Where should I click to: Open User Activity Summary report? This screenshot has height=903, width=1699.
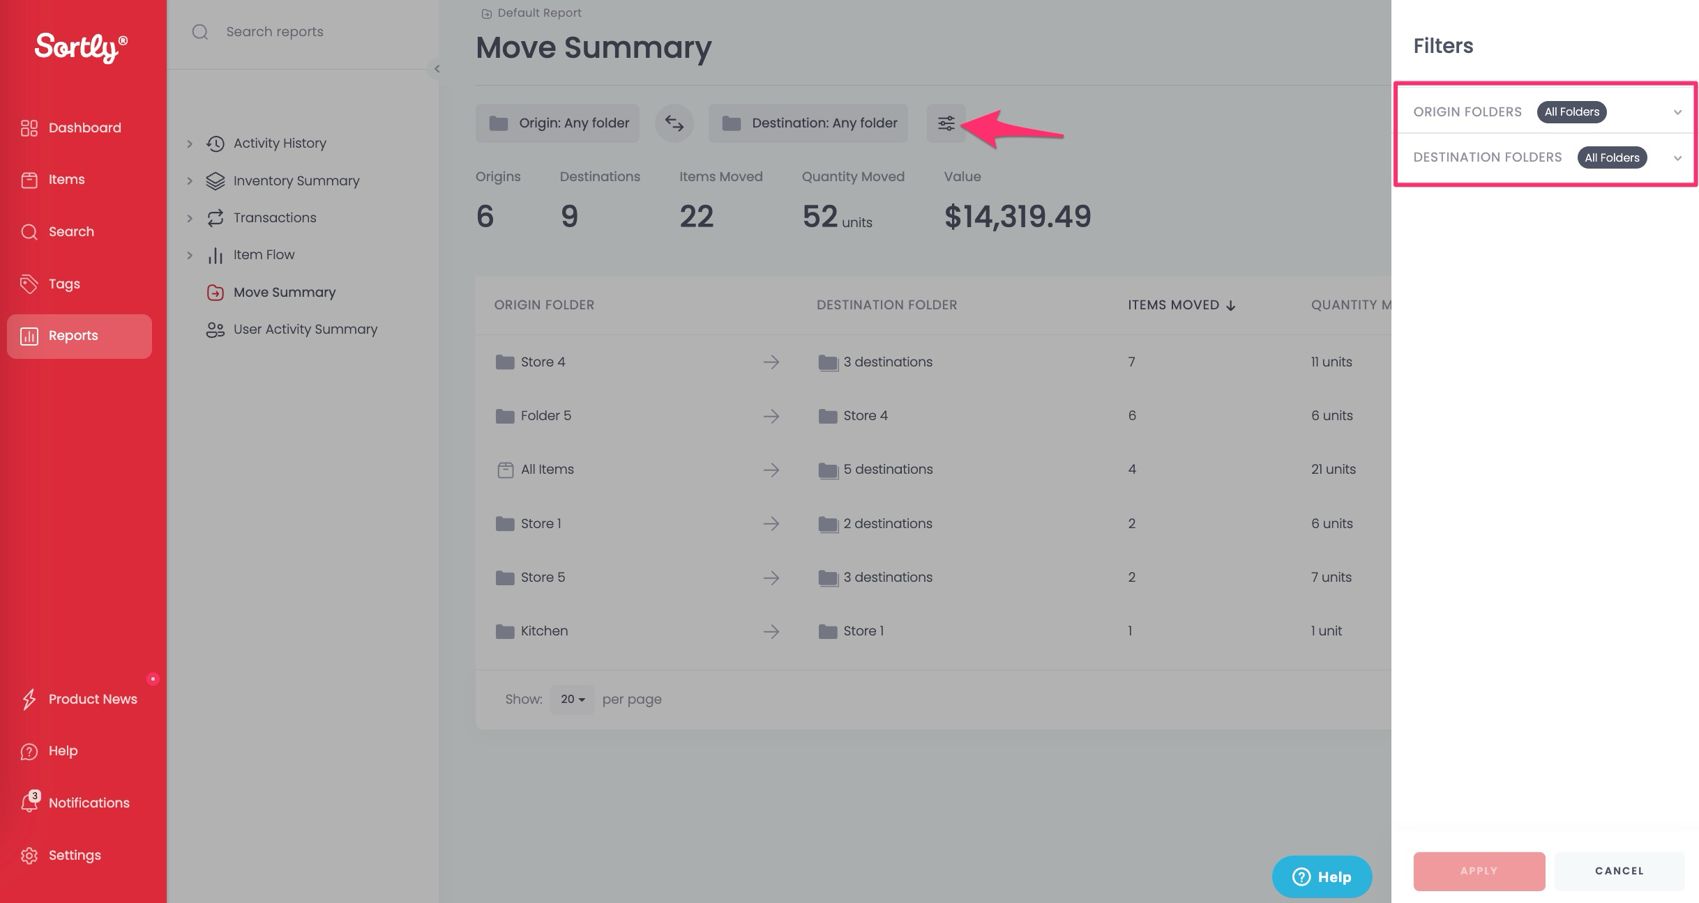coord(305,329)
